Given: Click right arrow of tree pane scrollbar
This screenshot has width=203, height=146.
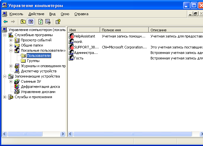Looking at the screenshot, I should pyautogui.click(x=63, y=134).
